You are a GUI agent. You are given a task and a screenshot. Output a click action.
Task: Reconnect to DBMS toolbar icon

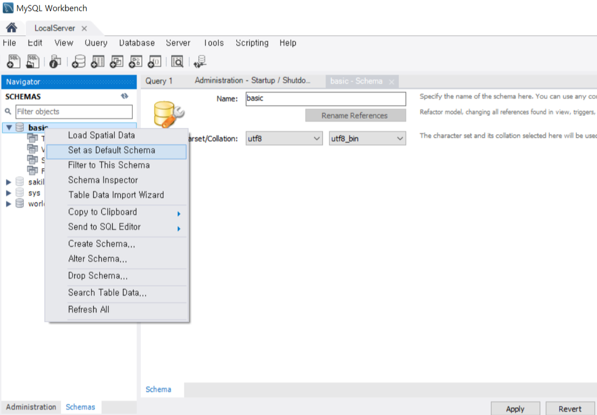coord(200,61)
